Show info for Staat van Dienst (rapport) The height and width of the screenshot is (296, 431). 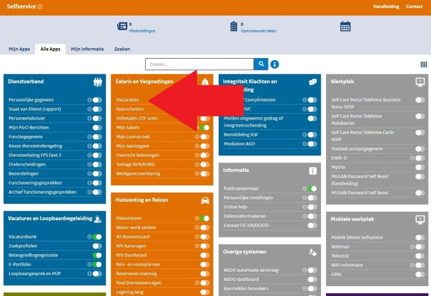pos(89,109)
